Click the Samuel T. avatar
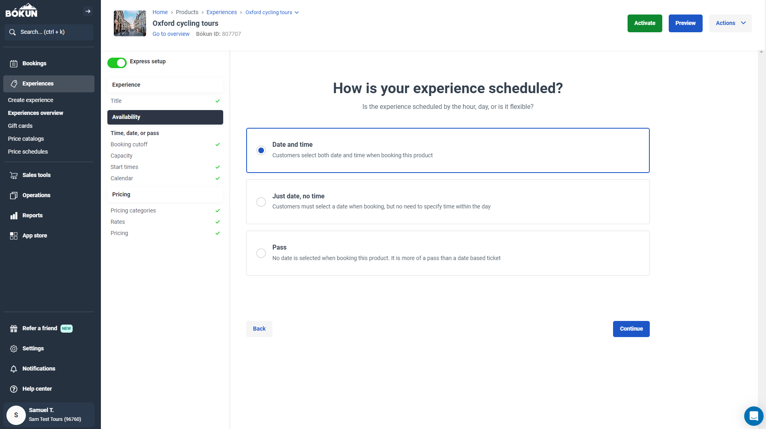Image resolution: width=766 pixels, height=429 pixels. tap(16, 415)
